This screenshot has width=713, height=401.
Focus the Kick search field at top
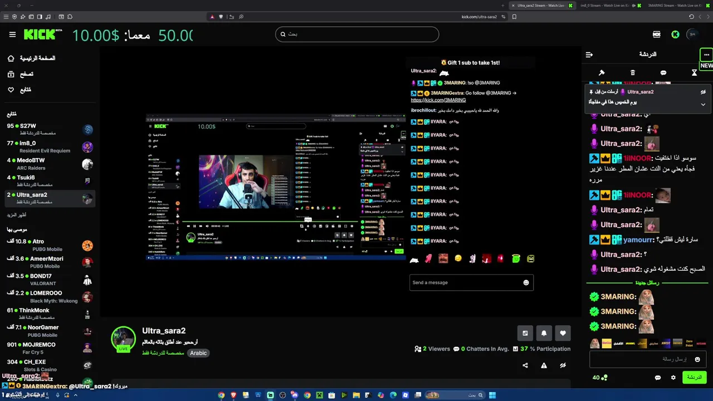click(x=357, y=34)
